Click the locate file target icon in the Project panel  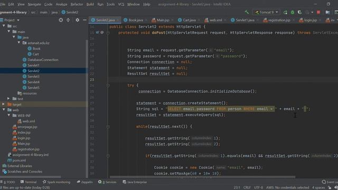click(x=61, y=20)
